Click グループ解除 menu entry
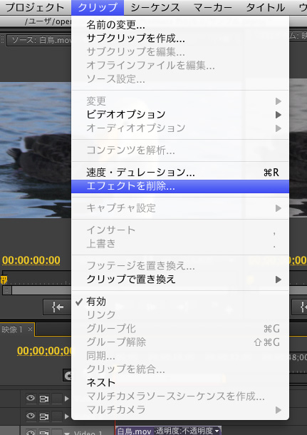 [x=180, y=342]
